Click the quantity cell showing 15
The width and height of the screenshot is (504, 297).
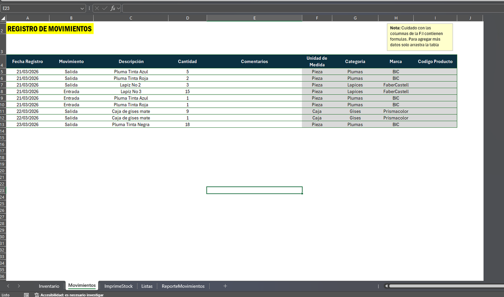(188, 91)
